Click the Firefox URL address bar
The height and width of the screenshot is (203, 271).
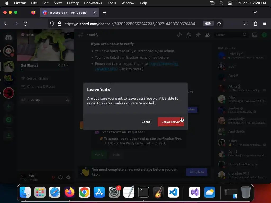130,24
